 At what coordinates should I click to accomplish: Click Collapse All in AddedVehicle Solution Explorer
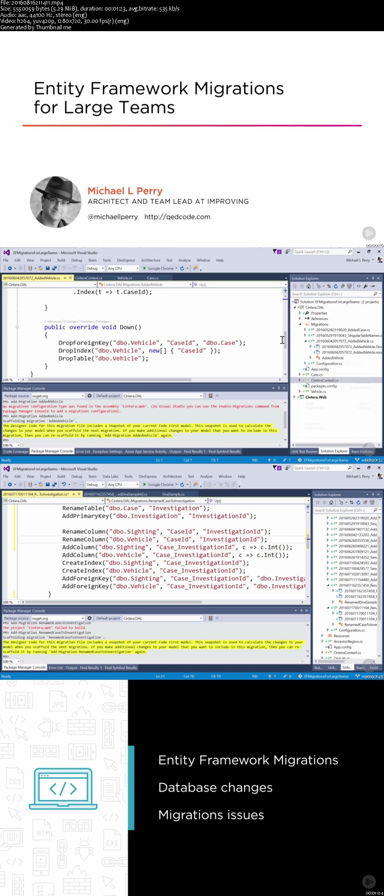pyautogui.click(x=342, y=286)
